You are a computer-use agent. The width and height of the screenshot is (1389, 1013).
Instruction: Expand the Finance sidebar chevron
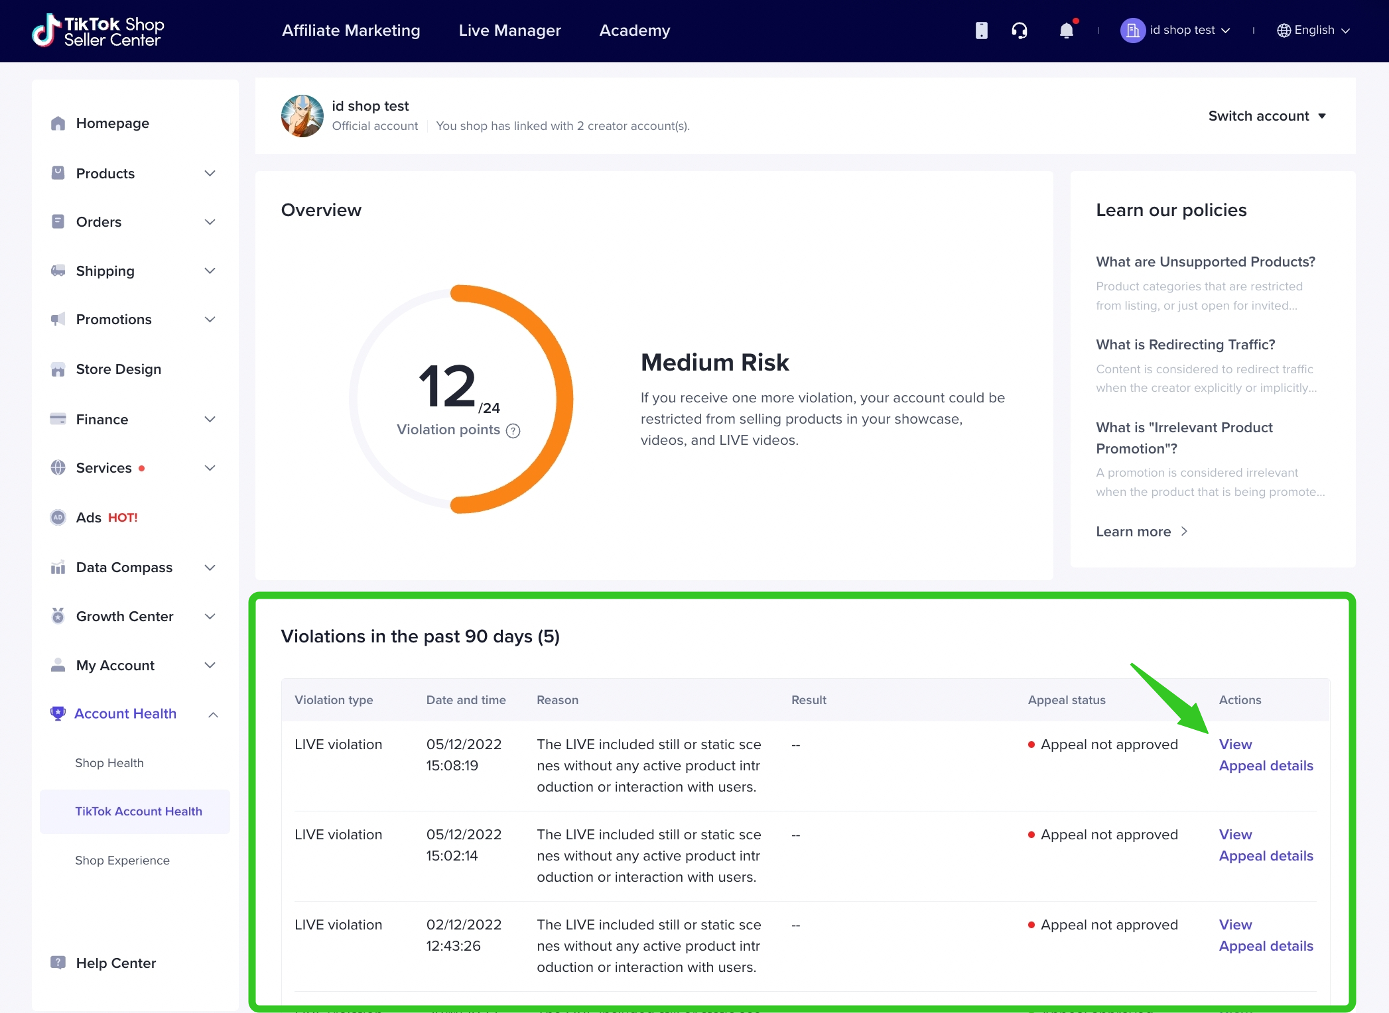210,420
